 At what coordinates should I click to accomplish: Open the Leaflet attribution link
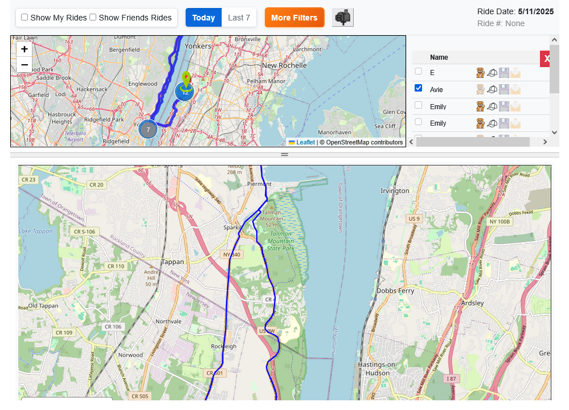point(305,142)
